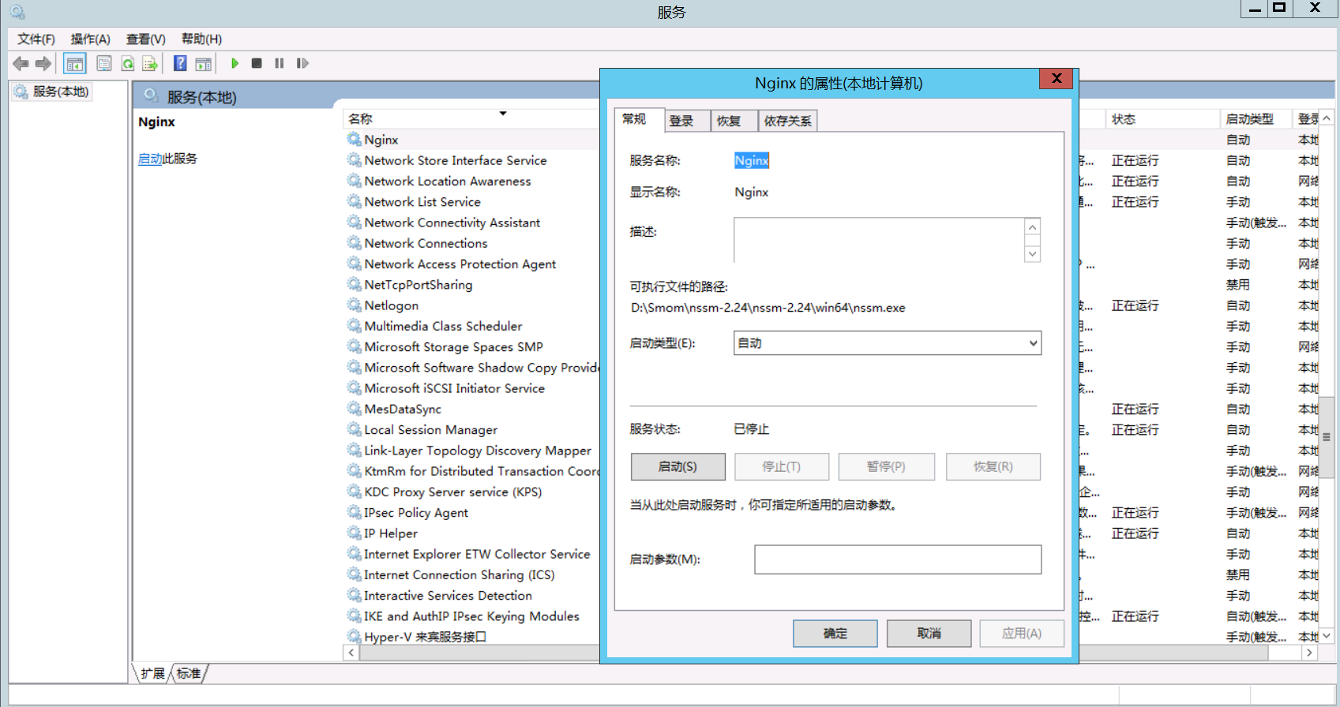The width and height of the screenshot is (1340, 707).
Task: Click the 恢复(R) button
Action: (x=993, y=466)
